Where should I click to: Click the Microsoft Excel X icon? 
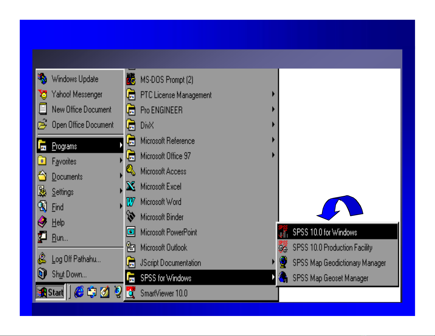click(x=131, y=186)
